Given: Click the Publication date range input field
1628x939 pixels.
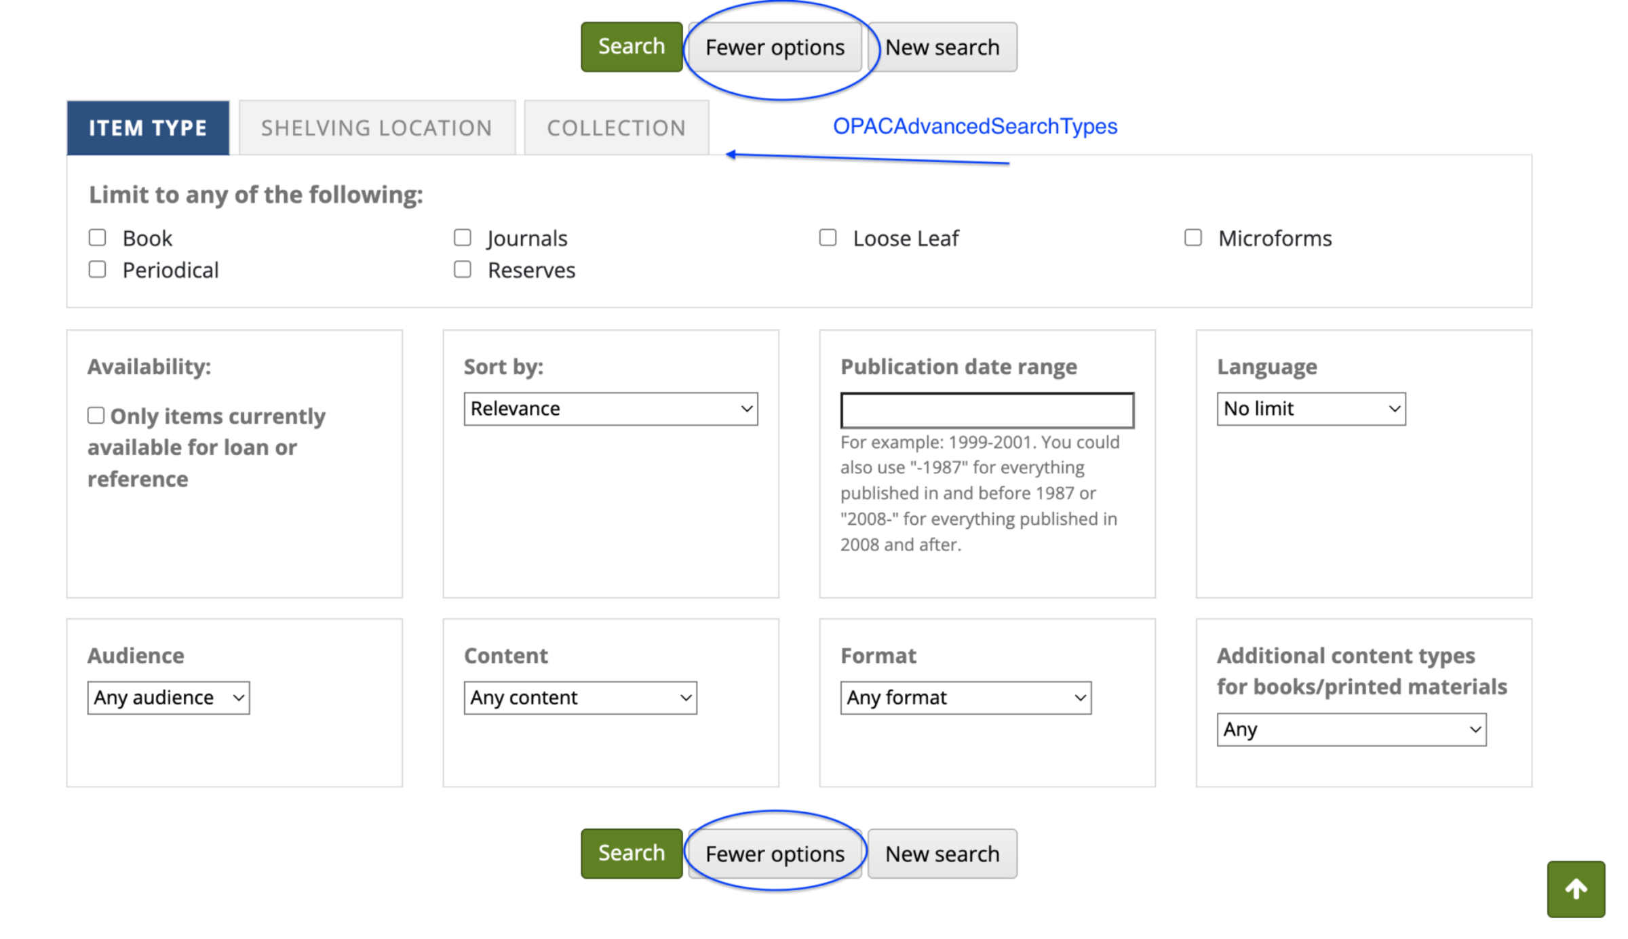Looking at the screenshot, I should [x=987, y=410].
